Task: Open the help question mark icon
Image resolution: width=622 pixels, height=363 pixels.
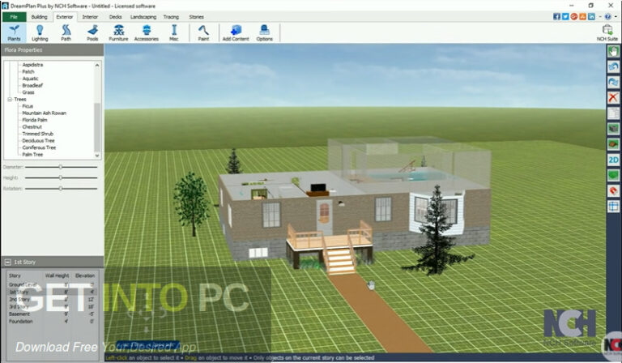Action: (607, 17)
